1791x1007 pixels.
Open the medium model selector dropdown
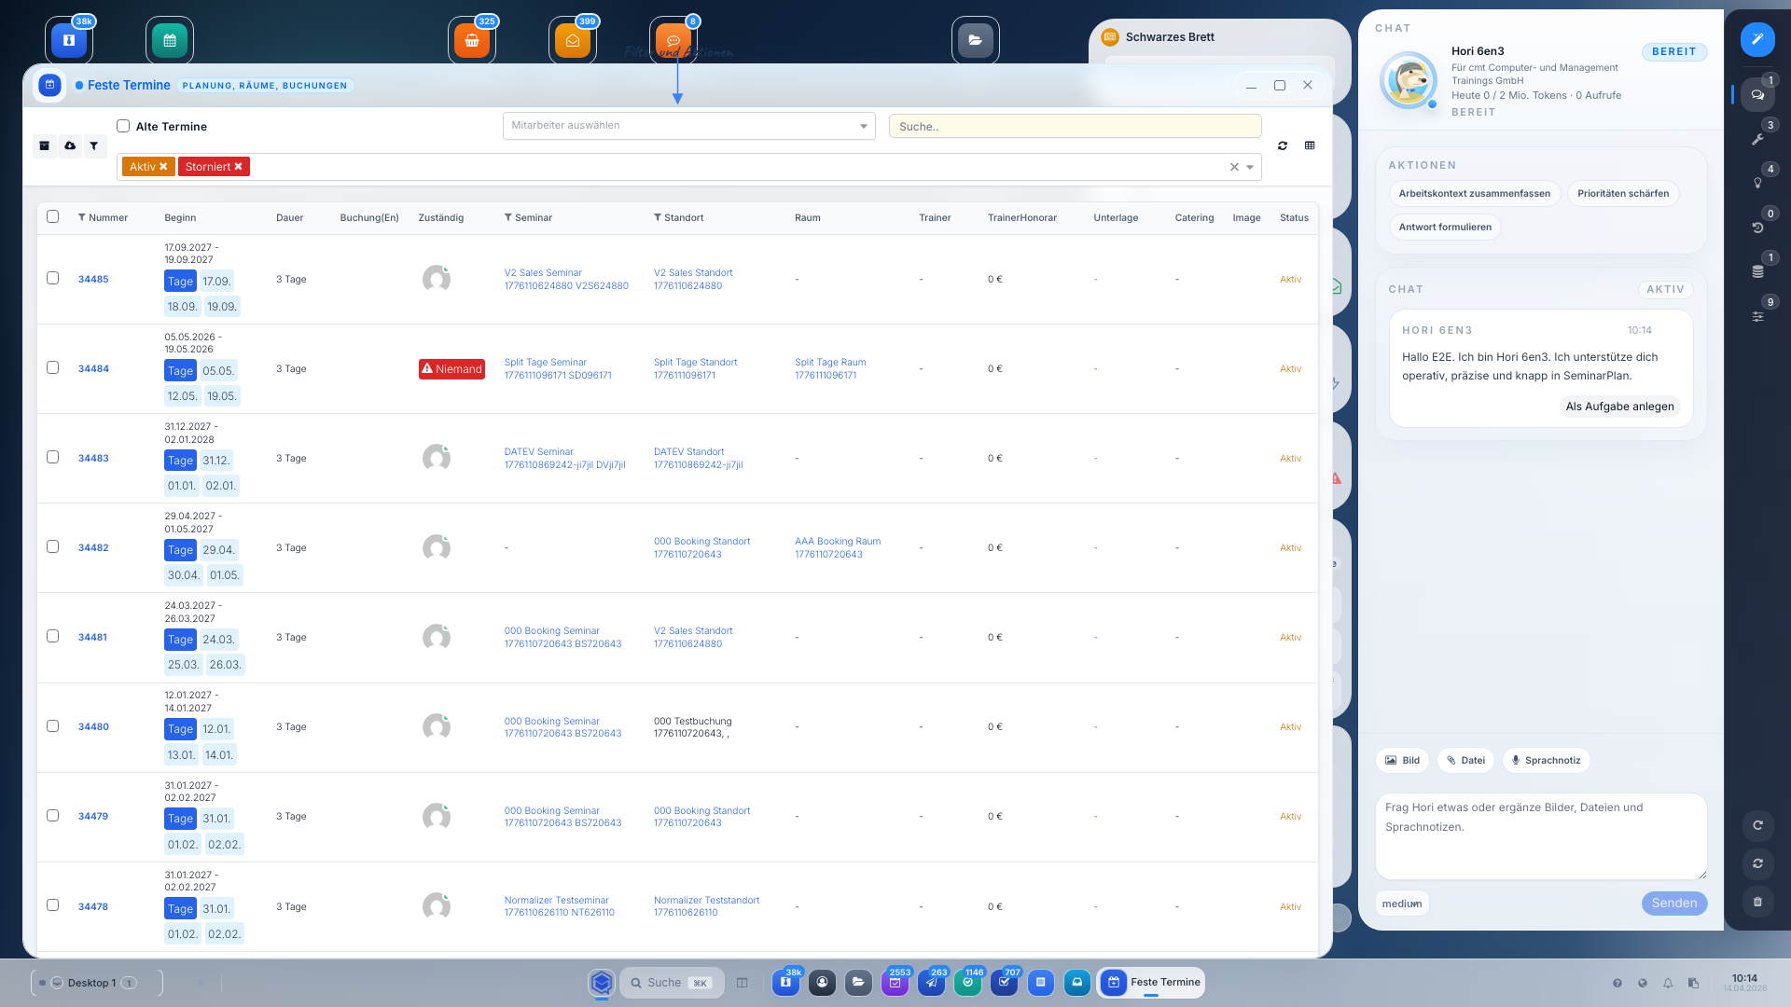tap(1402, 904)
